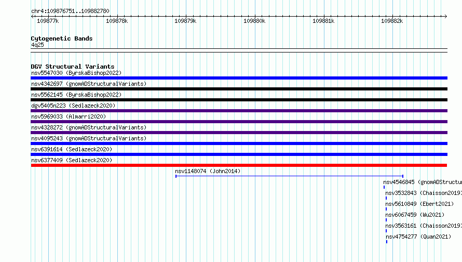Open nsv5610849 (Ebert2021) label
462x262 pixels.
point(419,204)
